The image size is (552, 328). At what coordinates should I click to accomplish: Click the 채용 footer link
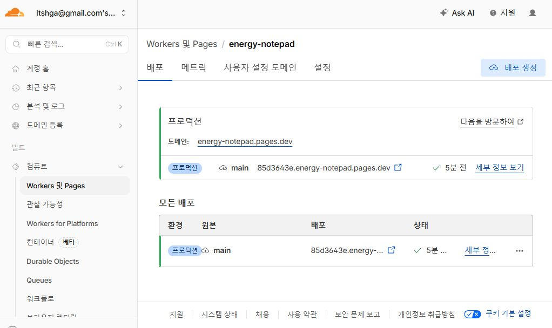(262, 315)
